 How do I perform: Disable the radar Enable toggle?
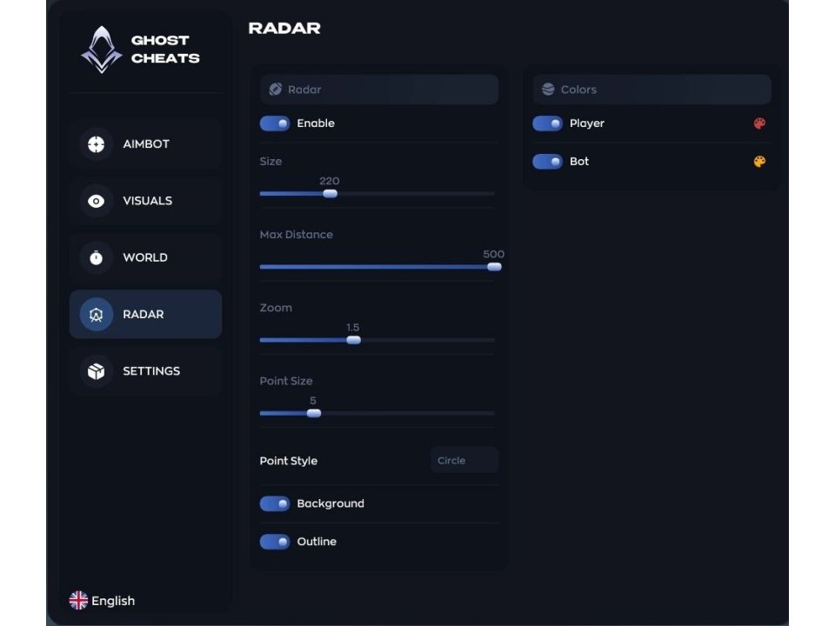coord(275,123)
